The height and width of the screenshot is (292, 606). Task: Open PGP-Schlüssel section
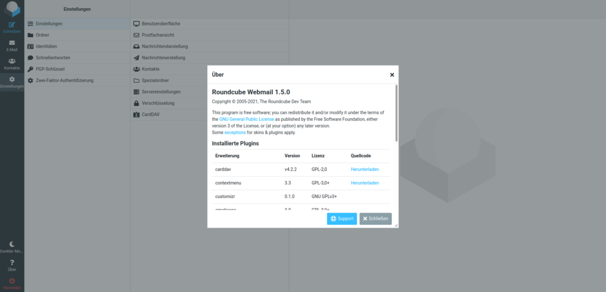[78, 69]
